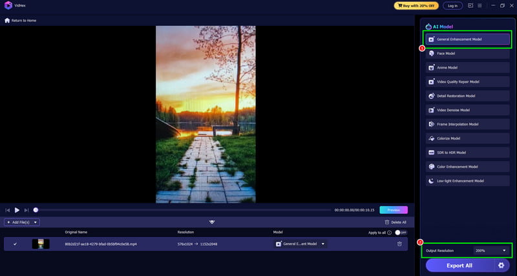Click the Preview button
The image size is (517, 276).
394,210
